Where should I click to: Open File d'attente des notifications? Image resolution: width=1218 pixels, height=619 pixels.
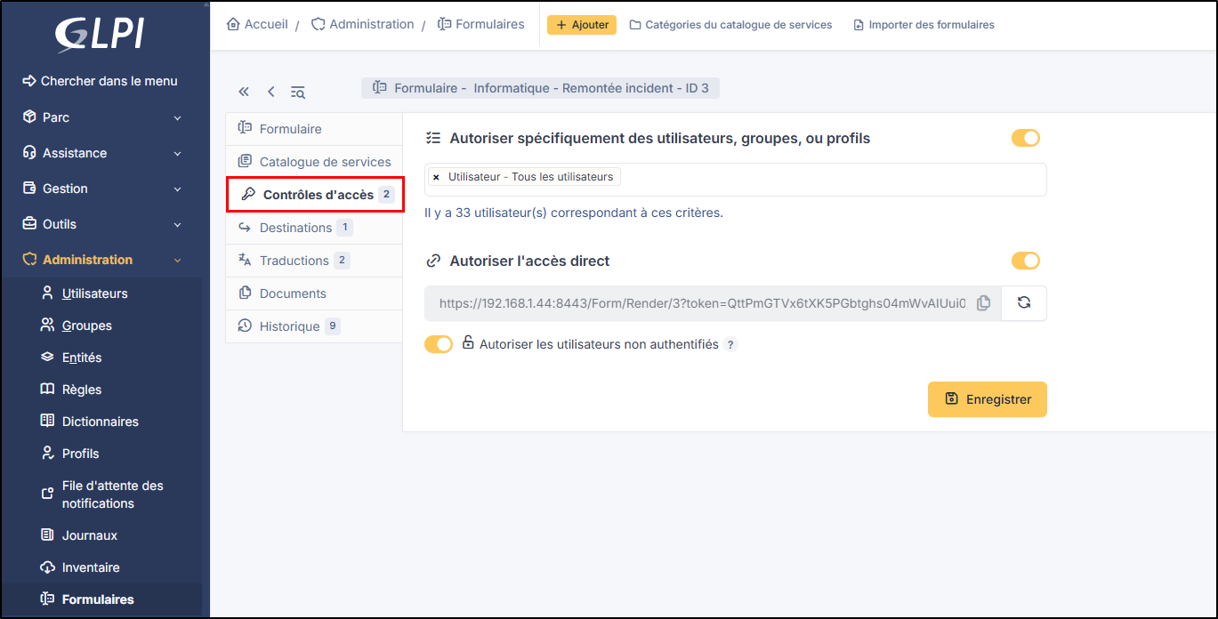[113, 494]
